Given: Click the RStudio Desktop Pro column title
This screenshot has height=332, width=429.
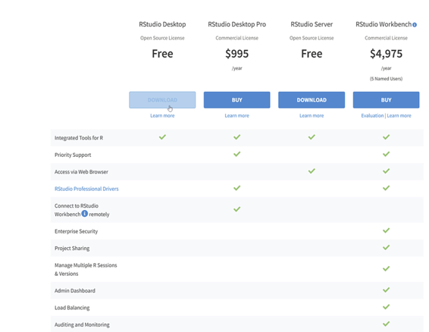Looking at the screenshot, I should tap(237, 24).
